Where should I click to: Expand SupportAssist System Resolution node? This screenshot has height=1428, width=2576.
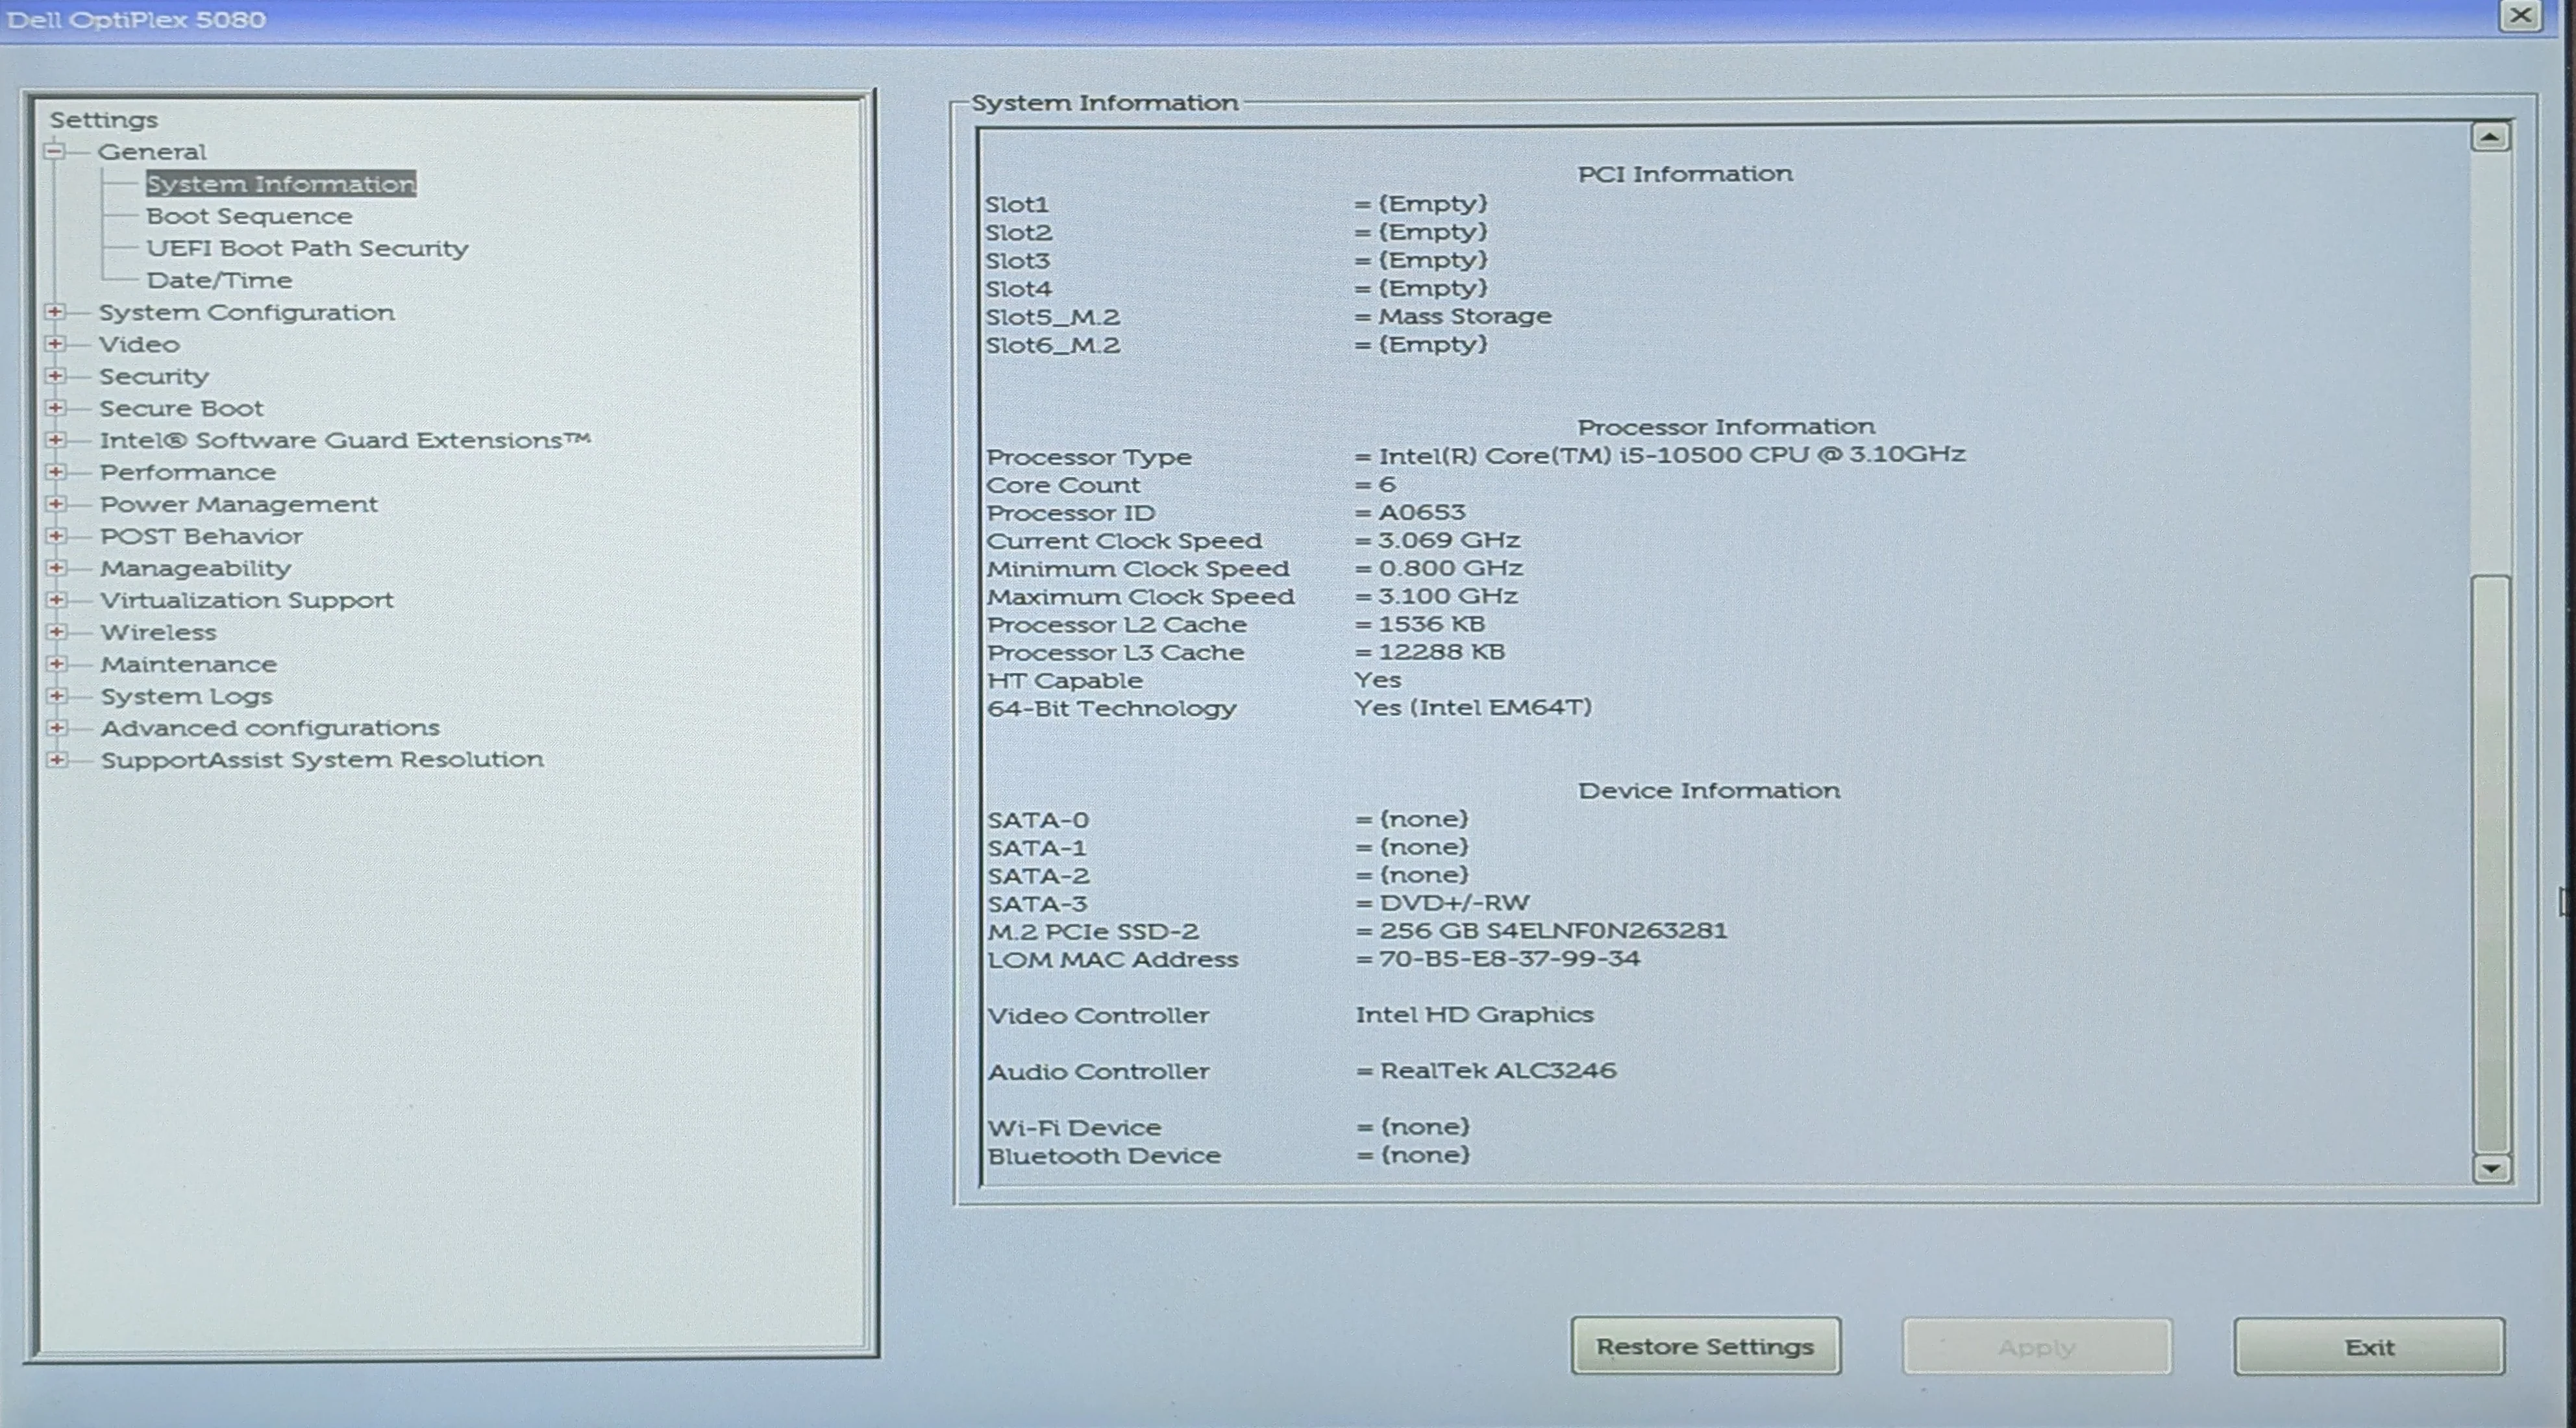tap(57, 760)
